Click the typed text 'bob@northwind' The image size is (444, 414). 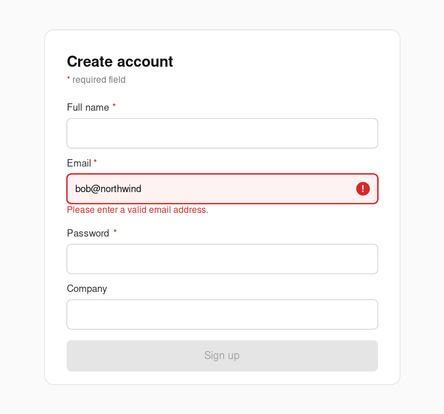[108, 189]
